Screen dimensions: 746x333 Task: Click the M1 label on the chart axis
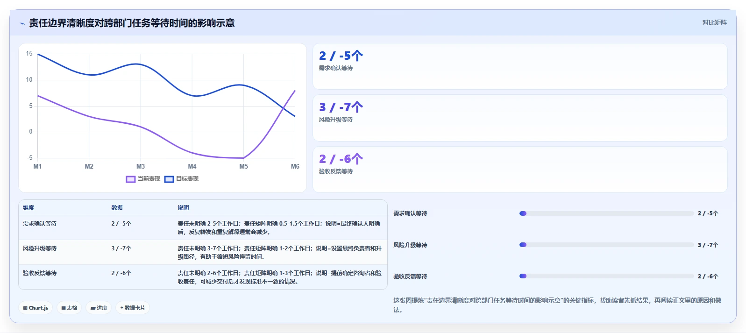point(38,167)
